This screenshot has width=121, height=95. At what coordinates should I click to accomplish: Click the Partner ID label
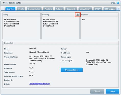pyautogui.click(x=9, y=80)
